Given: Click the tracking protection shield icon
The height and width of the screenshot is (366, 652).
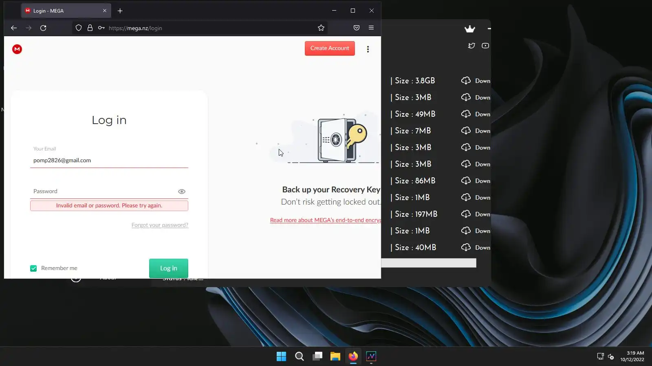Looking at the screenshot, I should click(79, 28).
